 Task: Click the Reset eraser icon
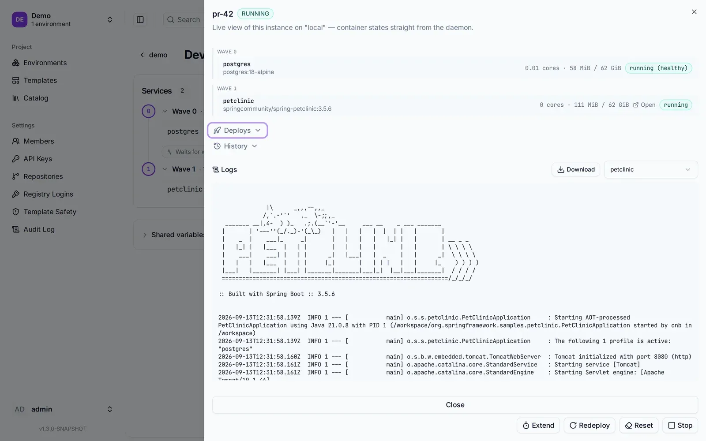(629, 426)
